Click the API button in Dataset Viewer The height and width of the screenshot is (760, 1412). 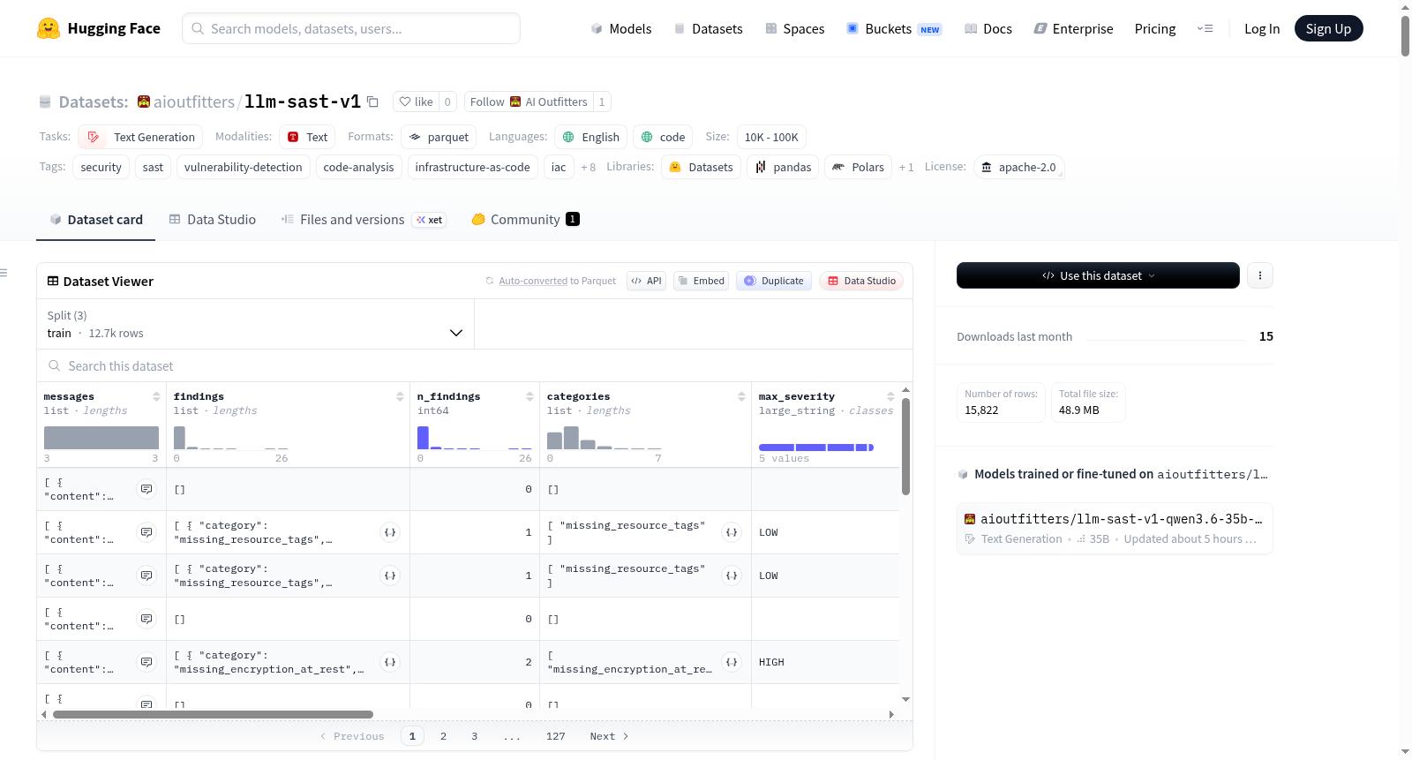[646, 281]
